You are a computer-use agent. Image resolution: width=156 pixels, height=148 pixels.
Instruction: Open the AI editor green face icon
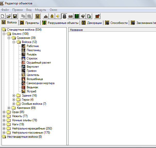(x=77, y=16)
